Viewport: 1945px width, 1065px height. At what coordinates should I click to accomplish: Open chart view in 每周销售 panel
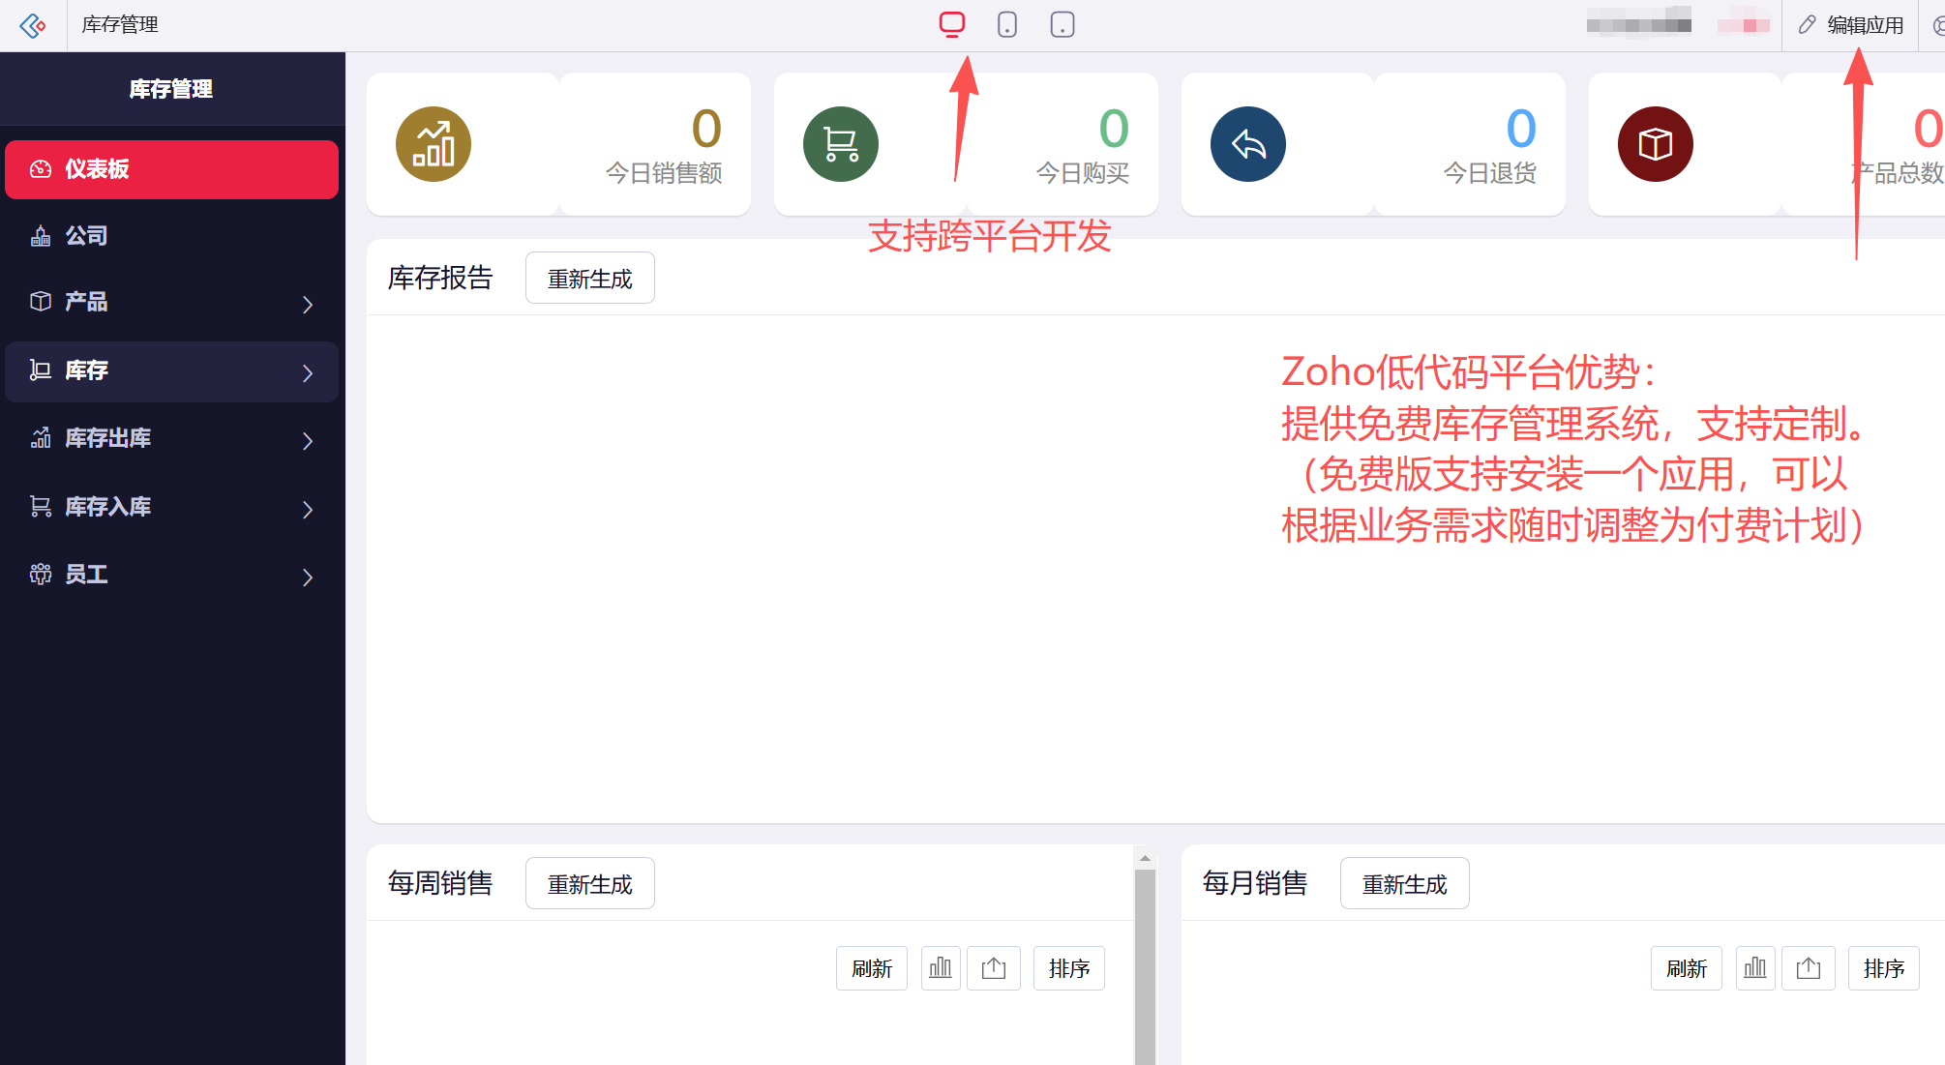point(941,968)
